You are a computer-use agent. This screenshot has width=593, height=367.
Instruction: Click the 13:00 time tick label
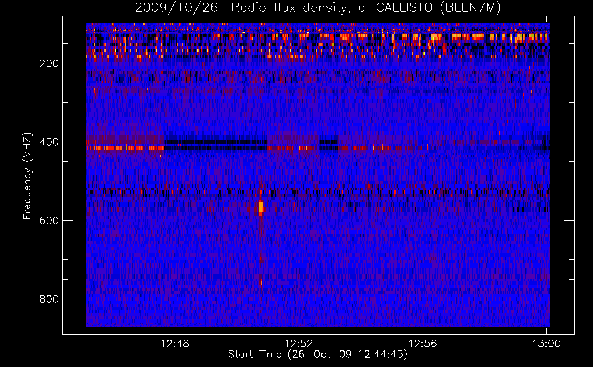coord(546,344)
